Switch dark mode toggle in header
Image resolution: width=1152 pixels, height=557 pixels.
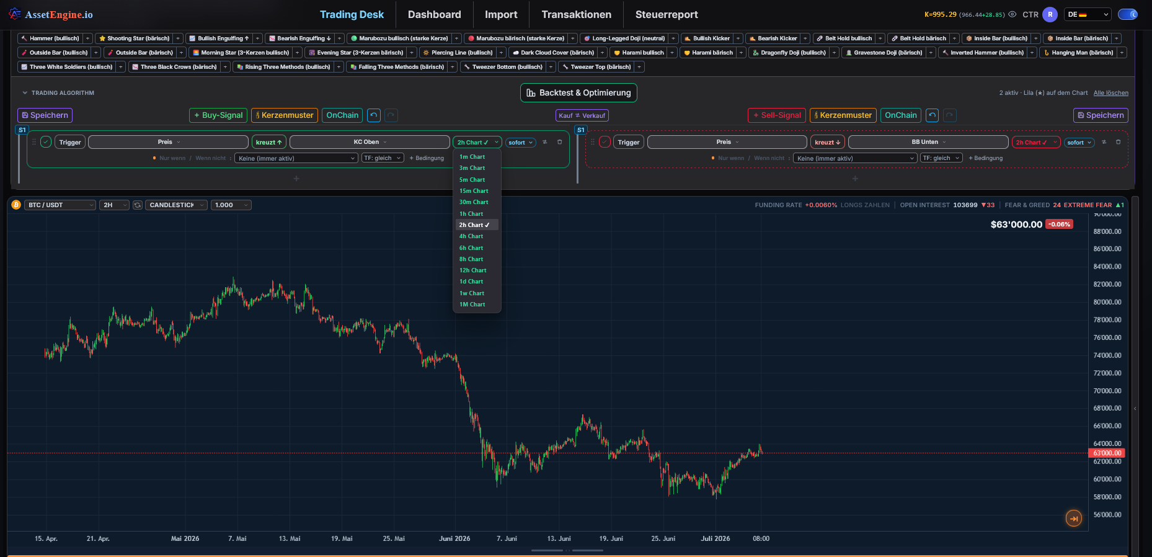point(1128,14)
